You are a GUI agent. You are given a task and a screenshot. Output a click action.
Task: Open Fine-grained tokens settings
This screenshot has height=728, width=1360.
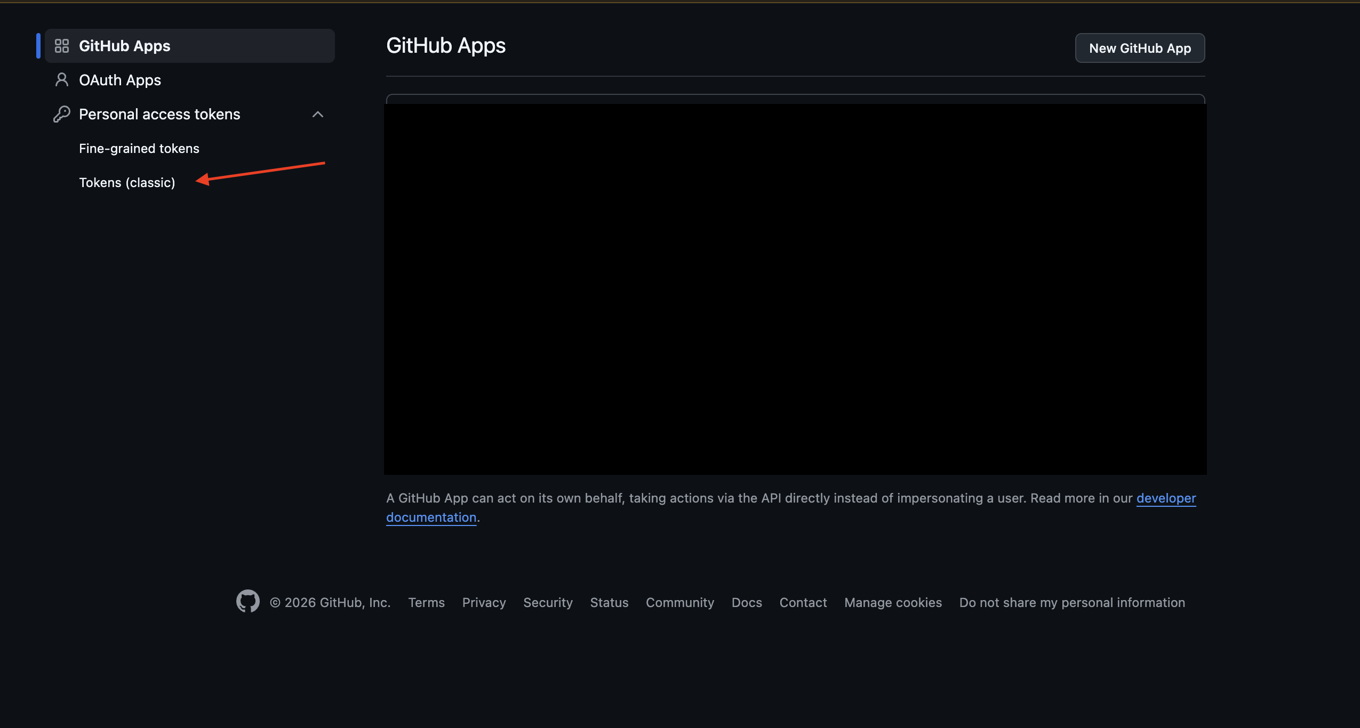139,148
